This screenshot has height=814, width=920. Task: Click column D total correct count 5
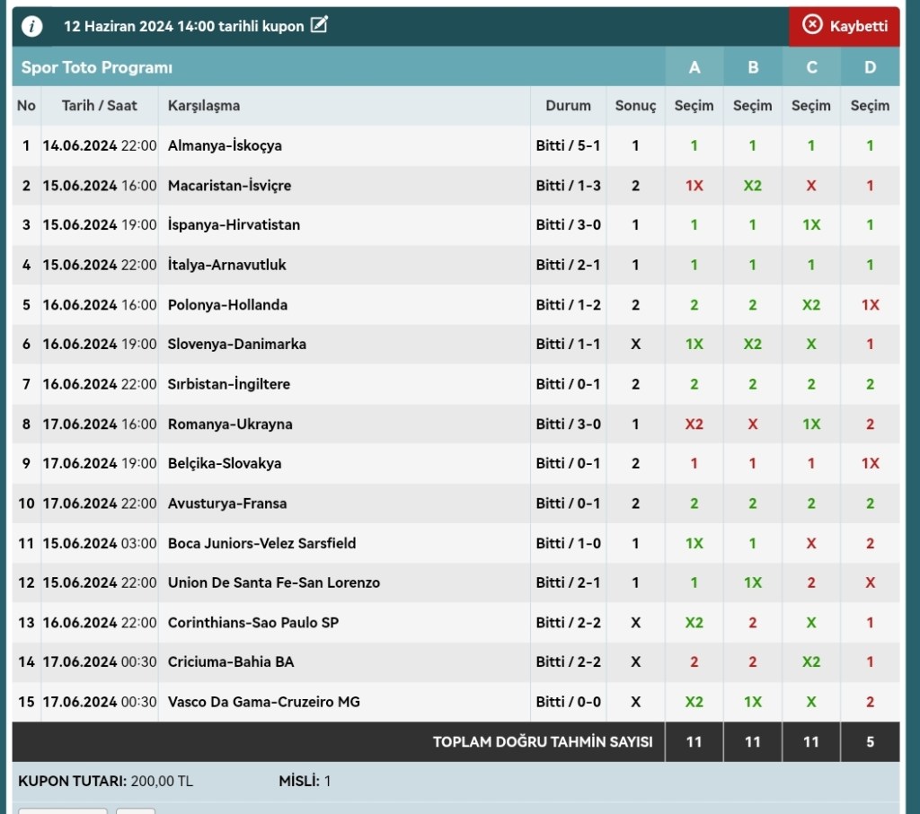pos(869,742)
